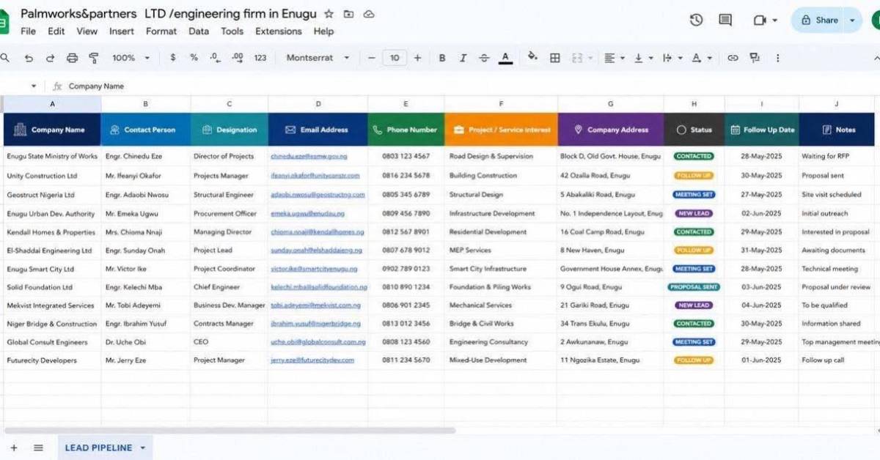This screenshot has width=880, height=460.
Task: Toggle strikethrough formatting
Action: [484, 58]
